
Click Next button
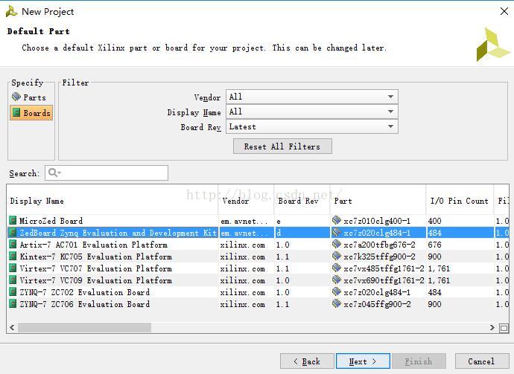tap(363, 361)
